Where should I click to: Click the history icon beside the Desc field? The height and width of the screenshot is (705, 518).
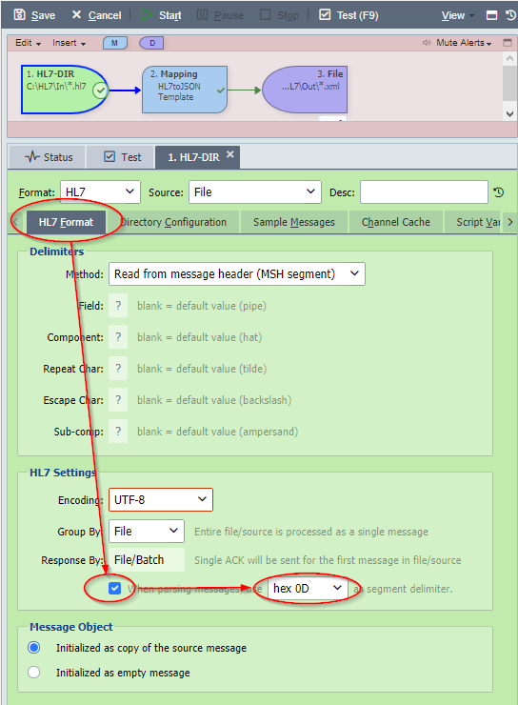(499, 192)
